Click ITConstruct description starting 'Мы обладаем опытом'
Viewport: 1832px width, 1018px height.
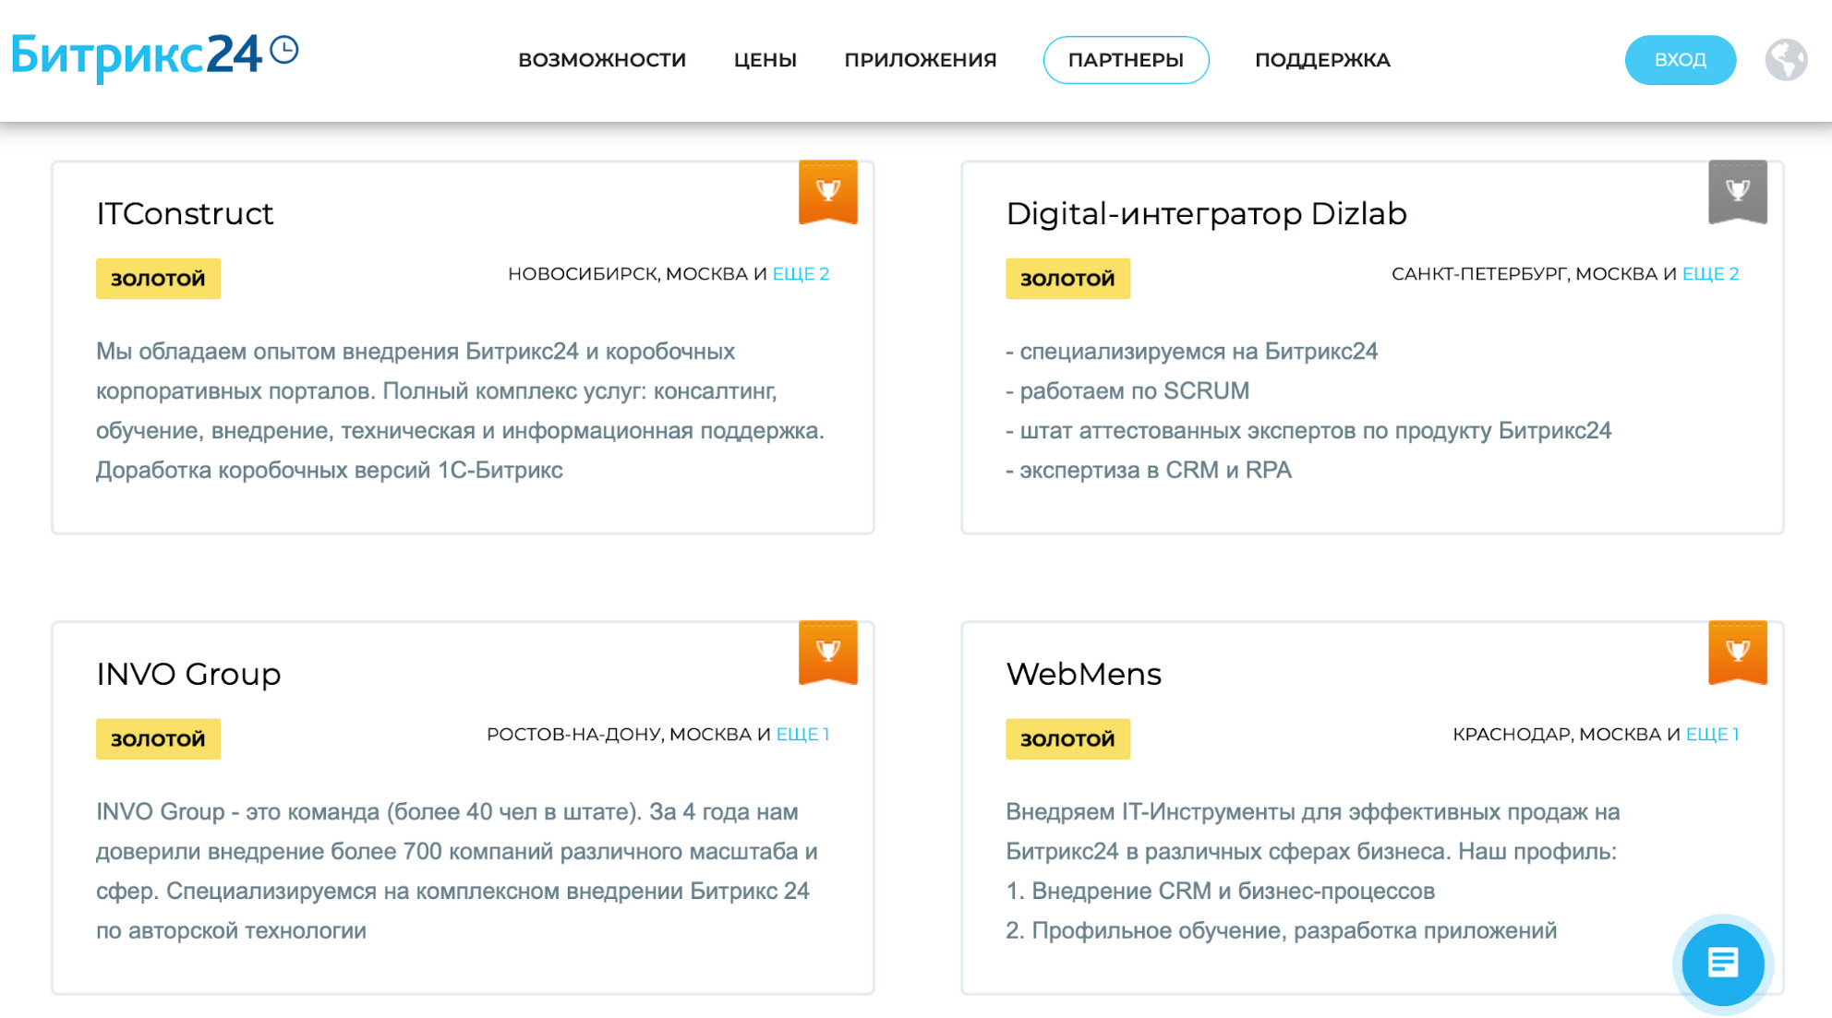tap(460, 411)
